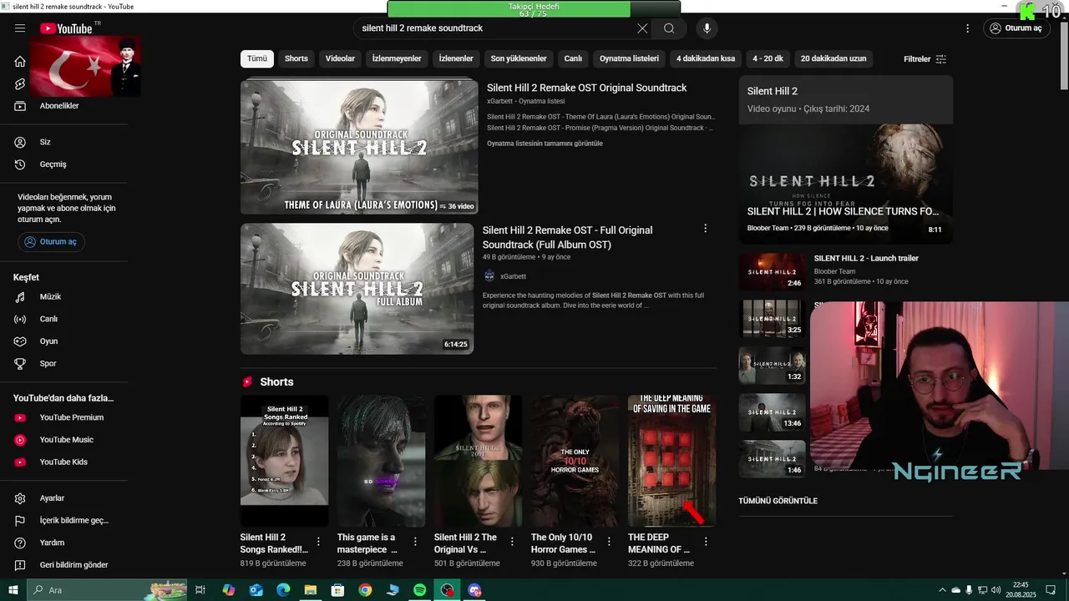This screenshot has height=601, width=1069.
Task: Open Oyun in the sidebar
Action: click(x=48, y=341)
